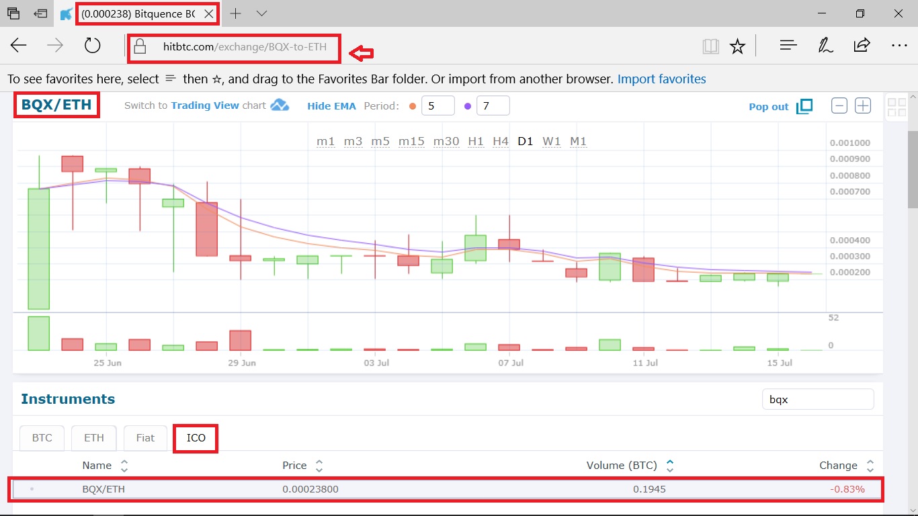This screenshot has width=918, height=516.
Task: Click the Instruments section heading
Action: point(68,399)
